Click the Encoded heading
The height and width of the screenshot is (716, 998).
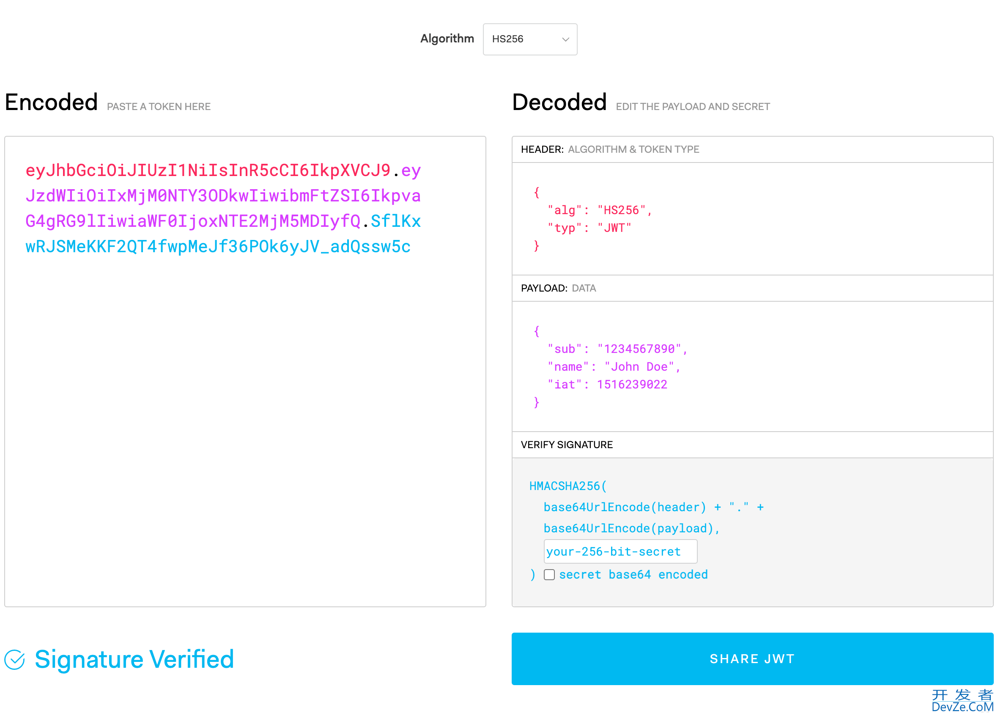click(x=51, y=102)
